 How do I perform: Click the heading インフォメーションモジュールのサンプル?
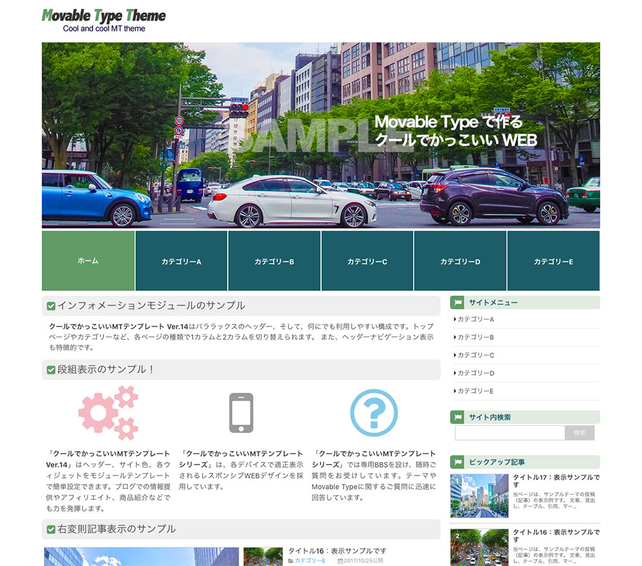(151, 306)
